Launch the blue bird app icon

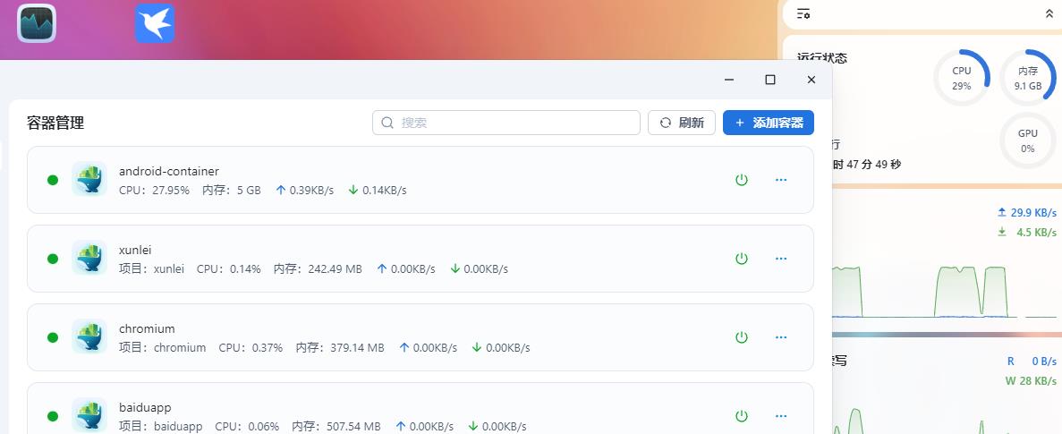[x=155, y=23]
